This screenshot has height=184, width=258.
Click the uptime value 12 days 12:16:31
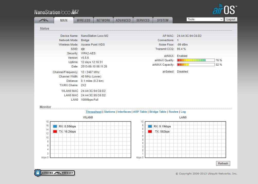coord(92,62)
